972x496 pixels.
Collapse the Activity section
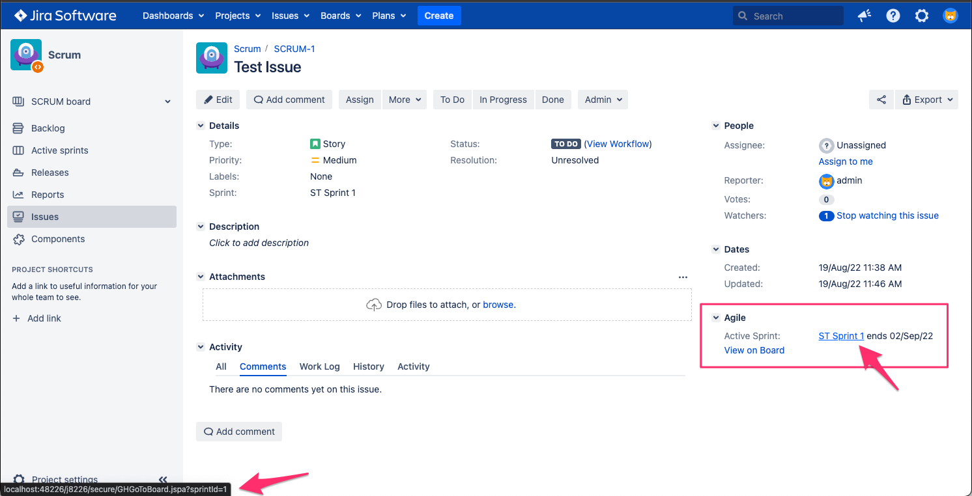201,347
